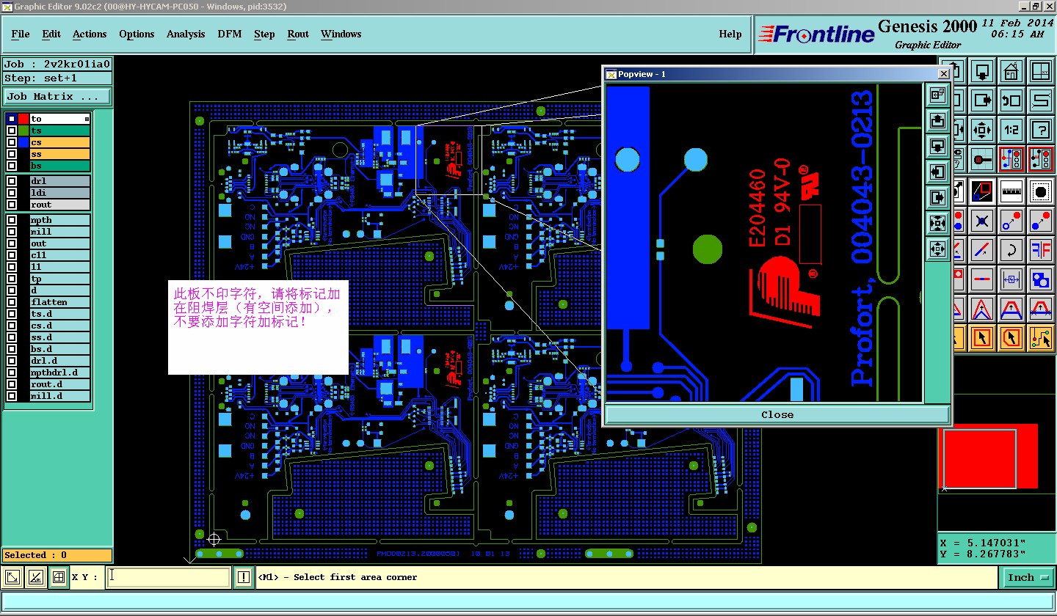Viewport: 1057px width, 616px height.
Task: Click the red key snap icon
Action: click(x=981, y=158)
